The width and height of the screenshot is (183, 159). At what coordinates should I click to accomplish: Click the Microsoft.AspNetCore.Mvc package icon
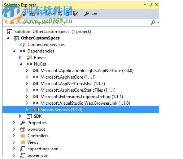point(36,84)
